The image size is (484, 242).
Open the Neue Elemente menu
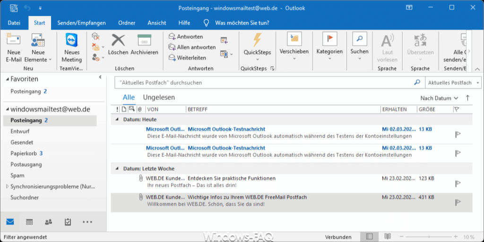[x=38, y=48]
